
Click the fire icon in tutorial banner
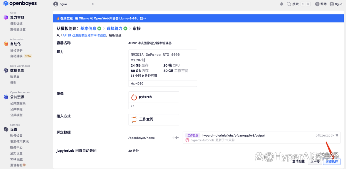pos(58,18)
